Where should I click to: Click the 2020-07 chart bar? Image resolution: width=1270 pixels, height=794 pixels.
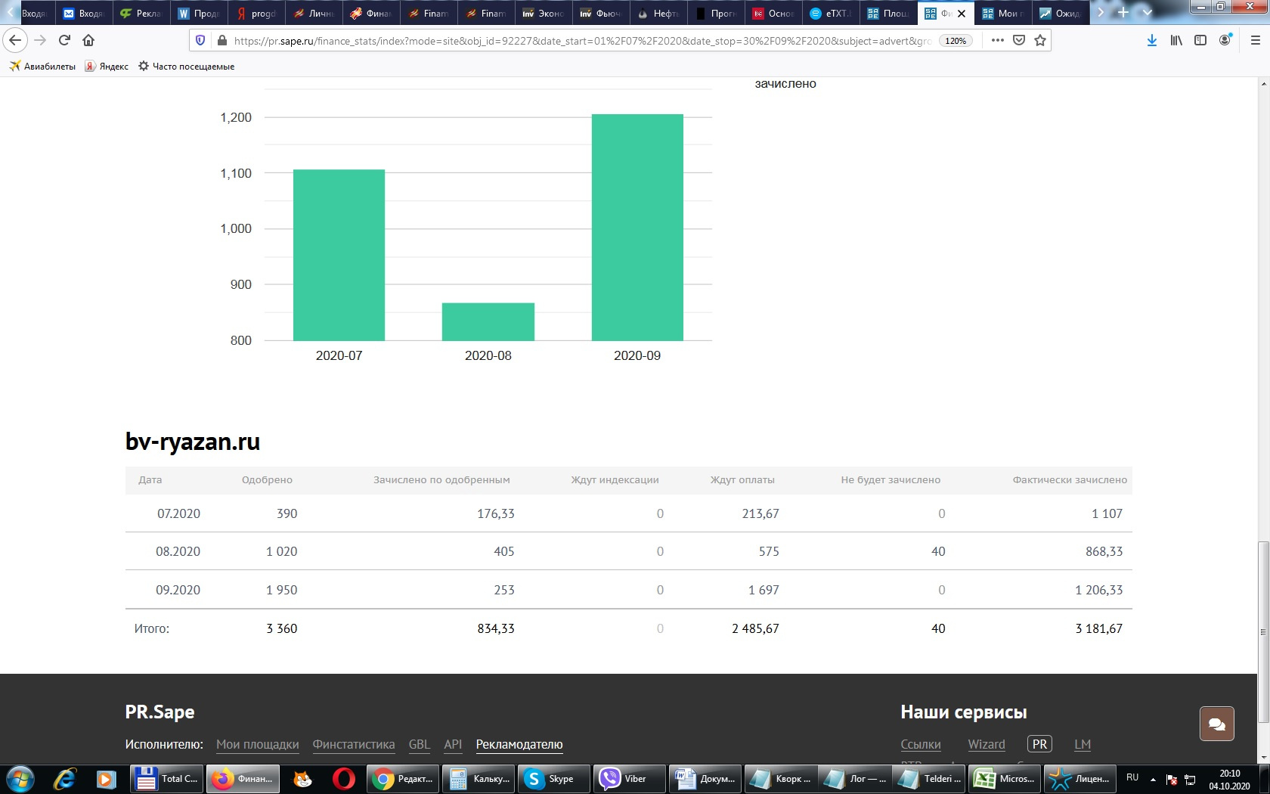point(339,255)
